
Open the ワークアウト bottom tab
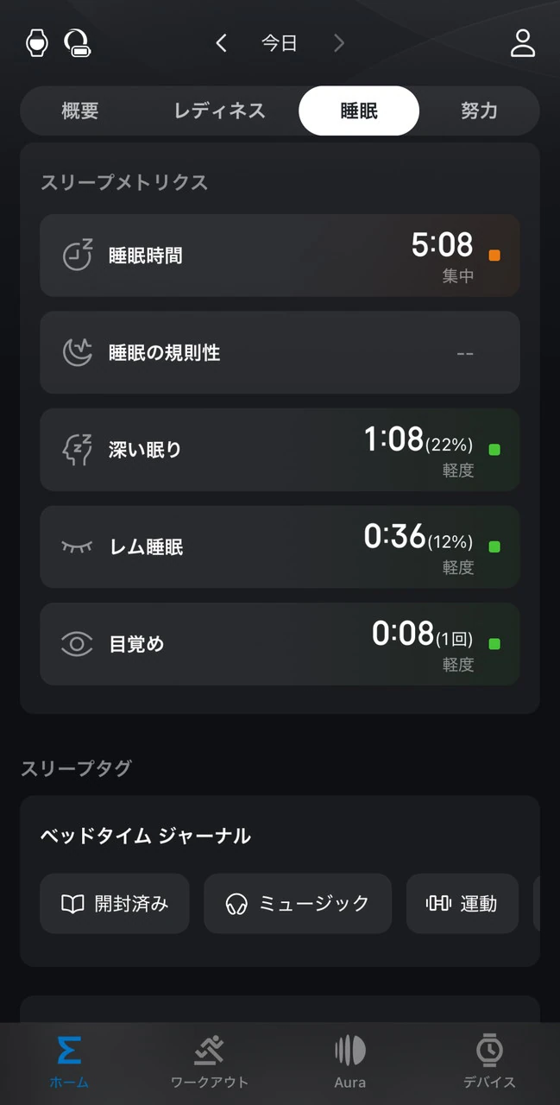(x=209, y=1062)
